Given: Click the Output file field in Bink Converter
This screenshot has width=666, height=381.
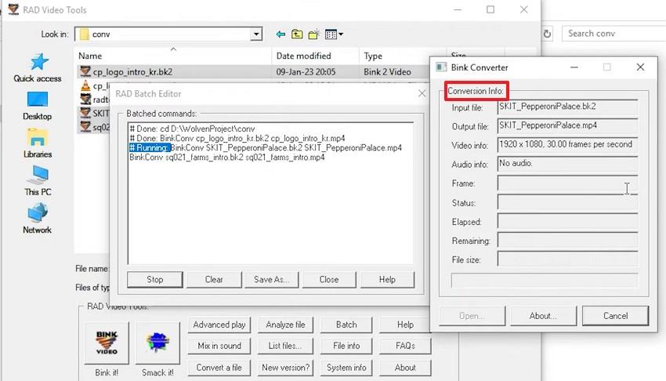Looking at the screenshot, I should (x=567, y=126).
